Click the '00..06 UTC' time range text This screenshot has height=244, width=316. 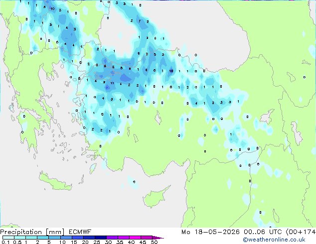click(263, 232)
